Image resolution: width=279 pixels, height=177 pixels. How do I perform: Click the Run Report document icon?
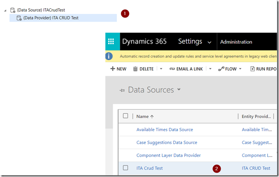(x=252, y=69)
